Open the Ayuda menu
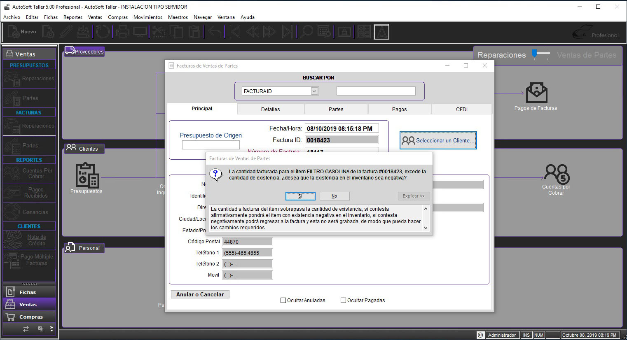Viewport: 627px width, 340px height. 248,17
